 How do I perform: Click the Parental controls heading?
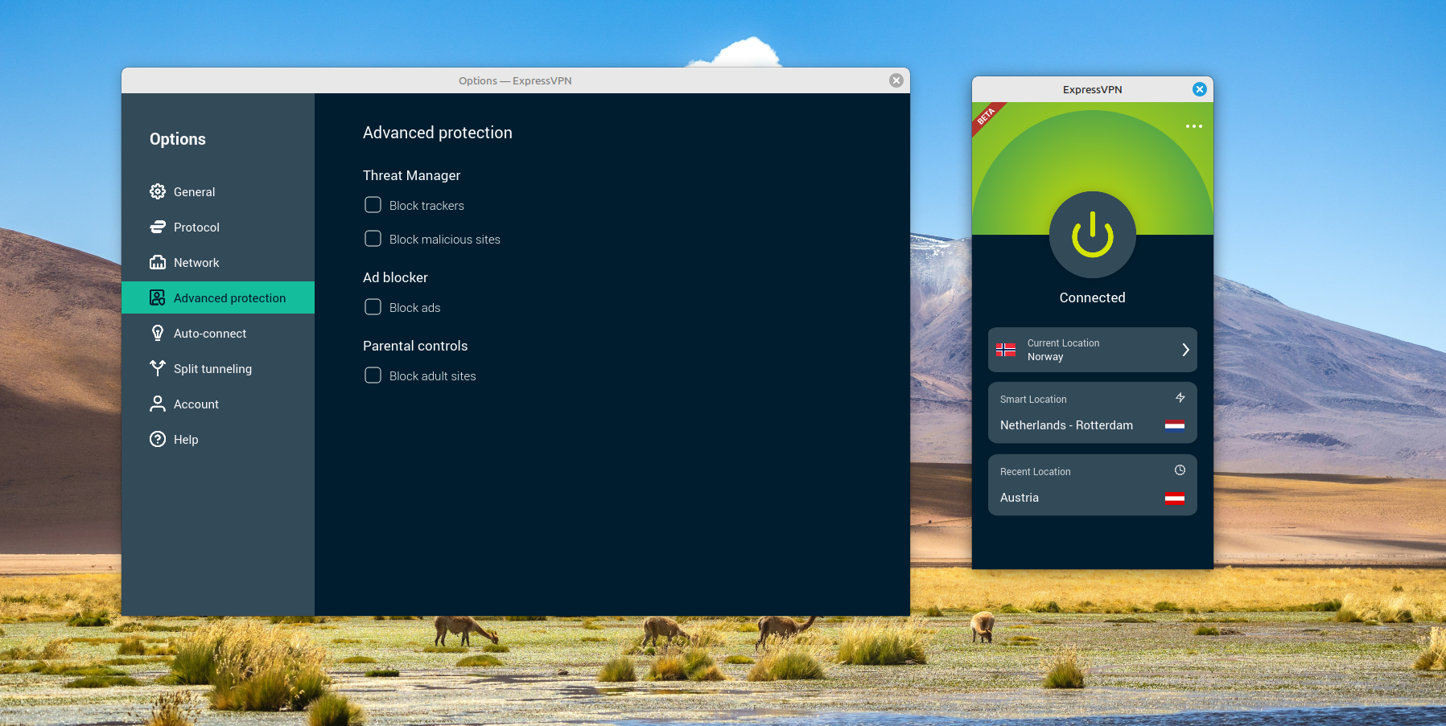(415, 346)
